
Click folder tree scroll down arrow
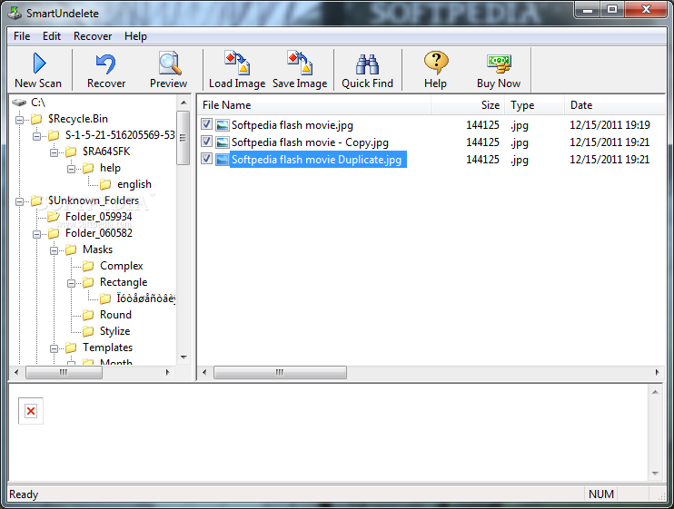[x=183, y=357]
